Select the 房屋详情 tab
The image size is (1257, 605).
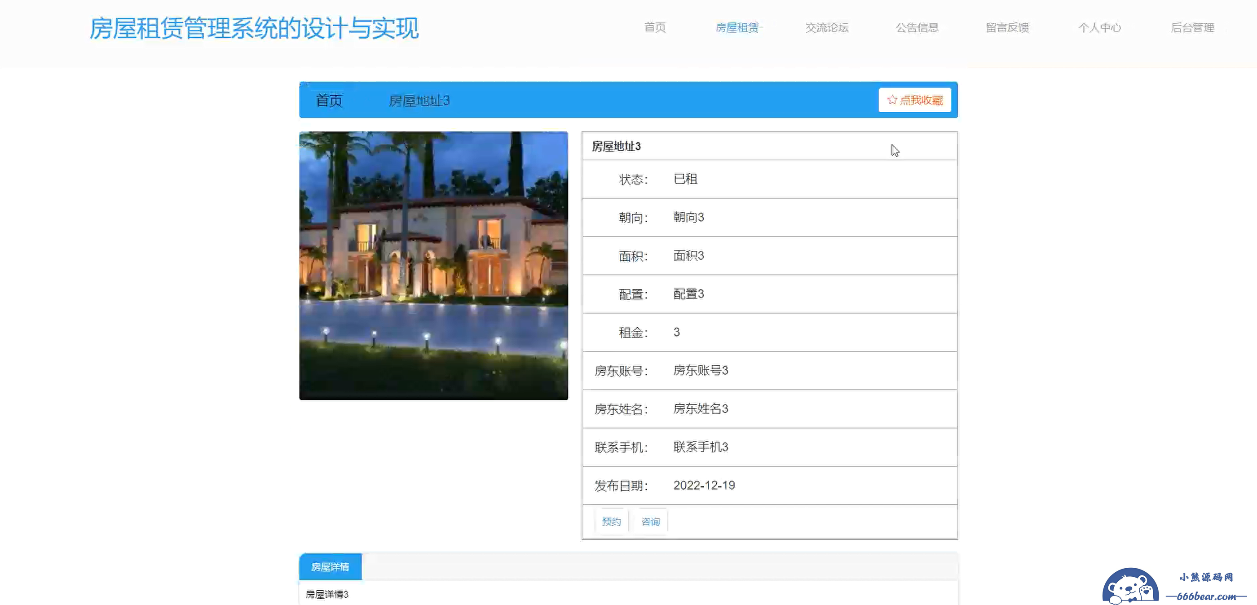pos(331,567)
